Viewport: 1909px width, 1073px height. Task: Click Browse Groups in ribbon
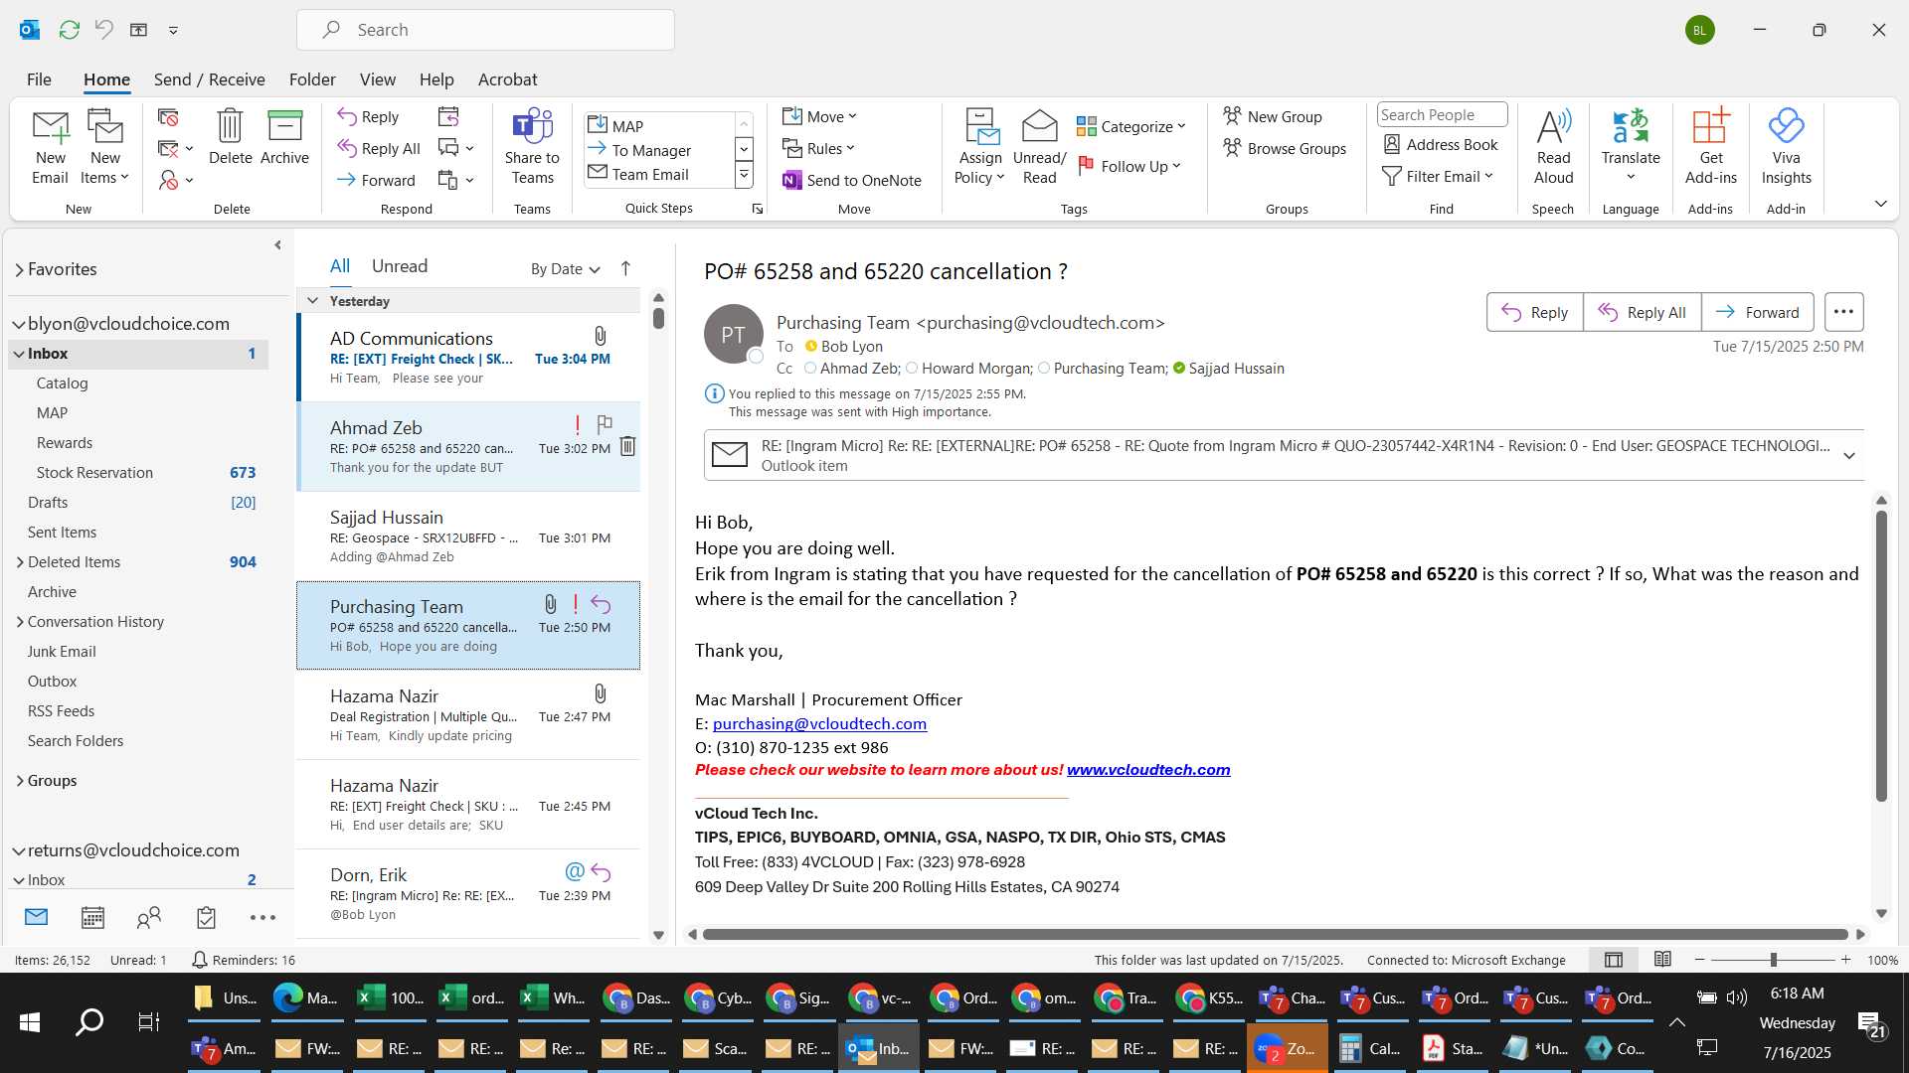(x=1285, y=148)
